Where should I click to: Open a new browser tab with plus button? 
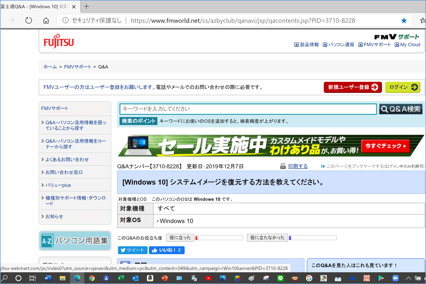click(x=86, y=7)
